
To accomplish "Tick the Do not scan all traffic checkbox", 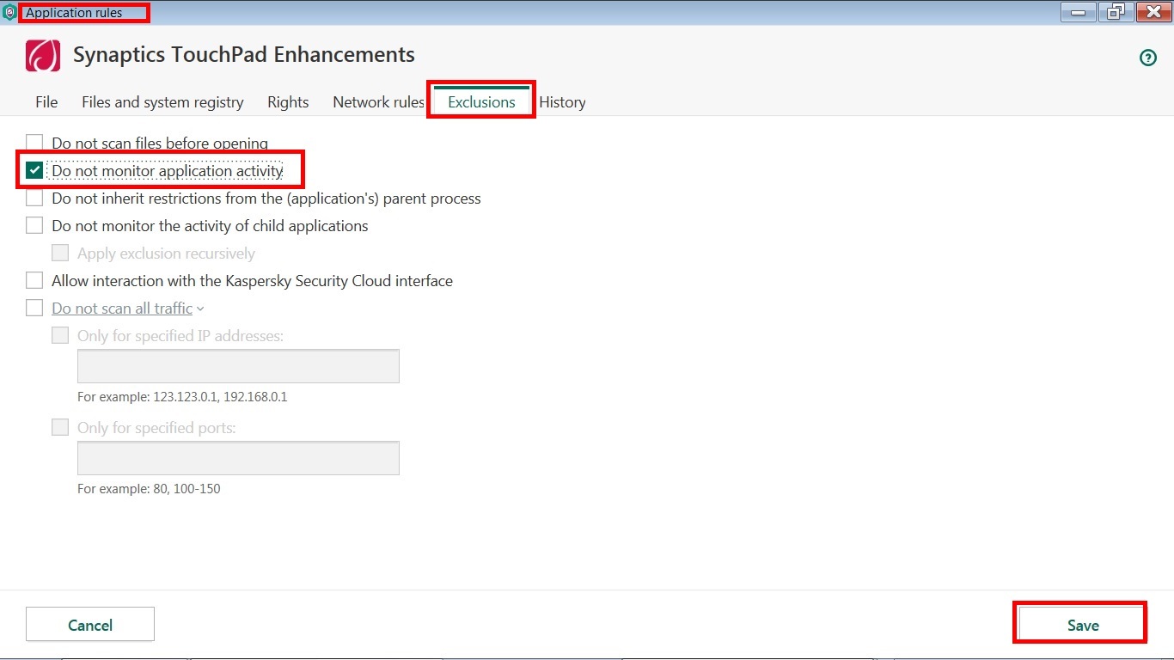I will (x=34, y=309).
